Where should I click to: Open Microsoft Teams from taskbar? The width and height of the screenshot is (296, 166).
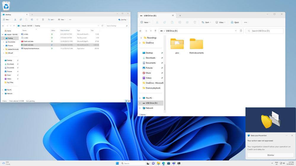[x=174, y=163]
